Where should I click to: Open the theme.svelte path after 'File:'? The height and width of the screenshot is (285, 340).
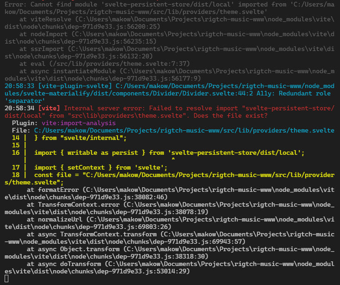pyautogui.click(x=184, y=131)
